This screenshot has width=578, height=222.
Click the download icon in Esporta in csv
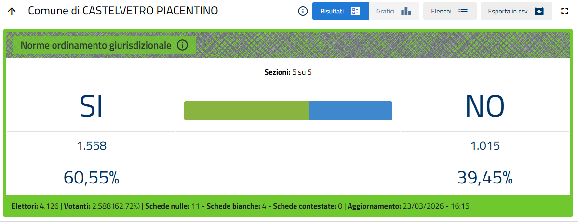pyautogui.click(x=539, y=11)
